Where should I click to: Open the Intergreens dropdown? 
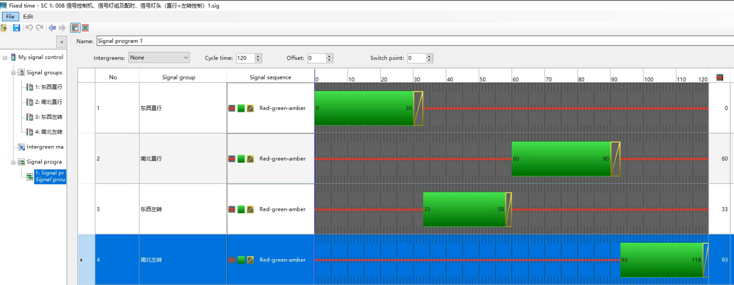159,58
